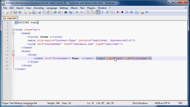Click the word forms in the title tag
This screenshot has height=107, width=190.
[44, 37]
